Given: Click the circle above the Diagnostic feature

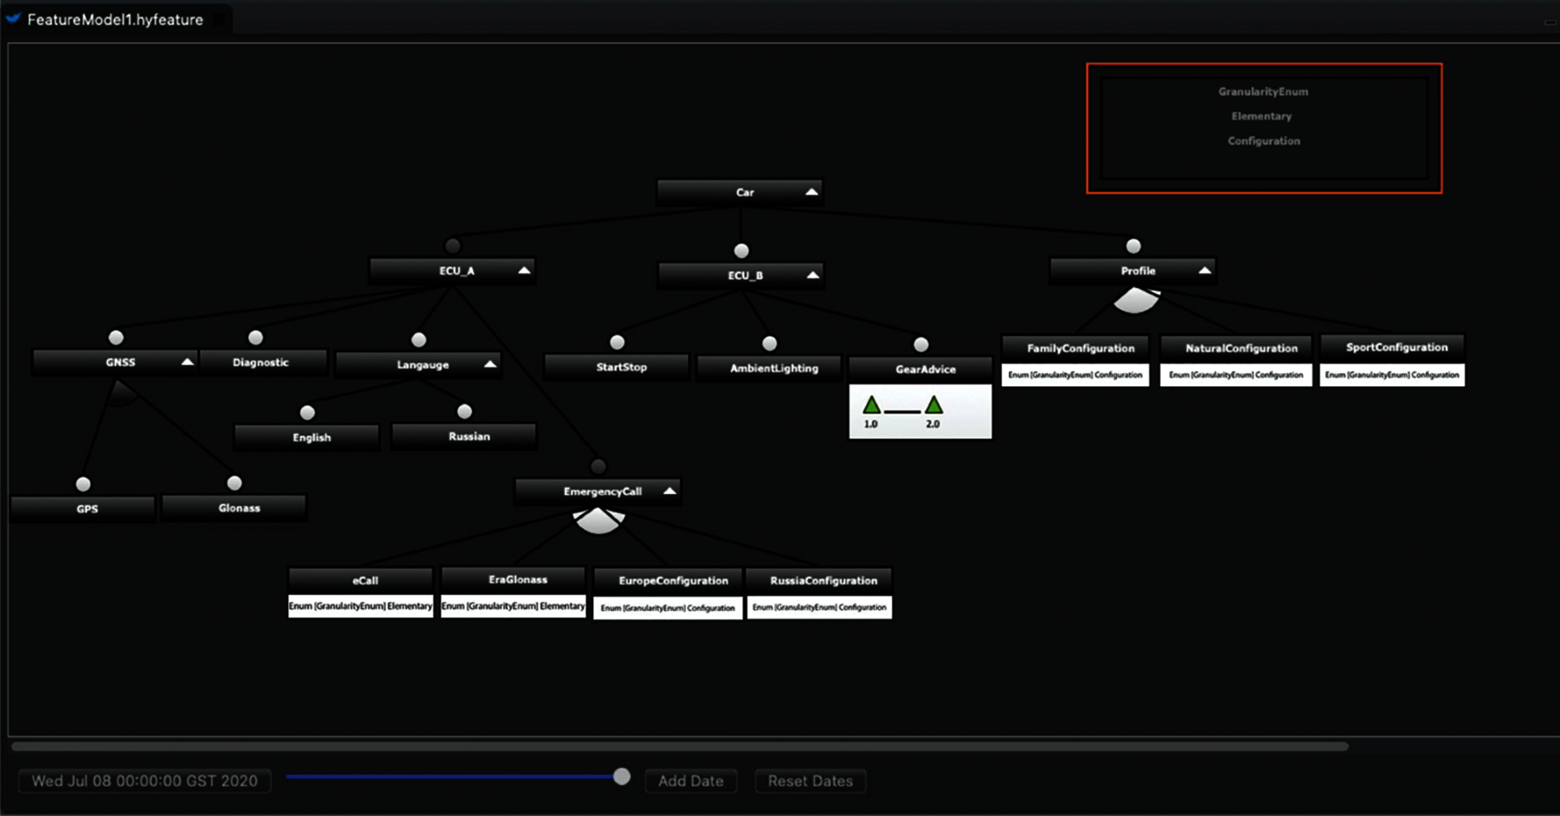Looking at the screenshot, I should [x=255, y=337].
